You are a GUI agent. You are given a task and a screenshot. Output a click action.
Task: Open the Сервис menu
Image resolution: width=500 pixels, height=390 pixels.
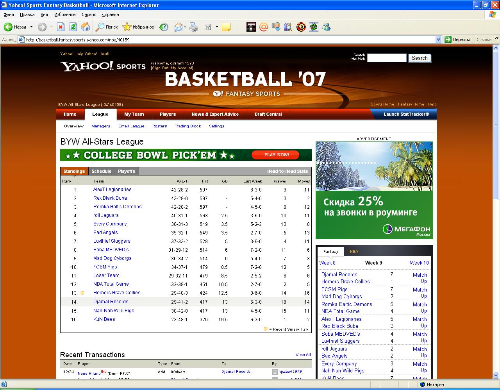(x=89, y=14)
